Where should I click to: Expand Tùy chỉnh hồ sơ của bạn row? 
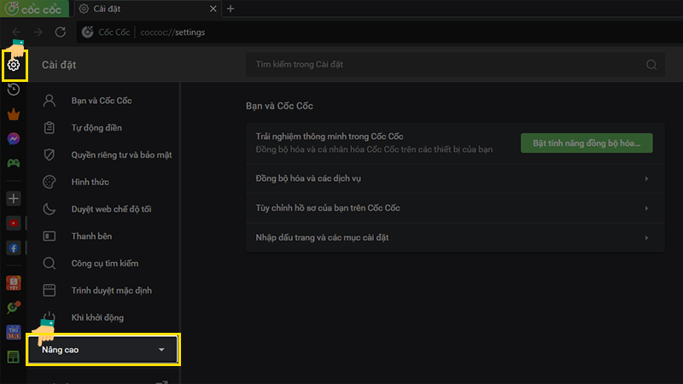coord(455,208)
